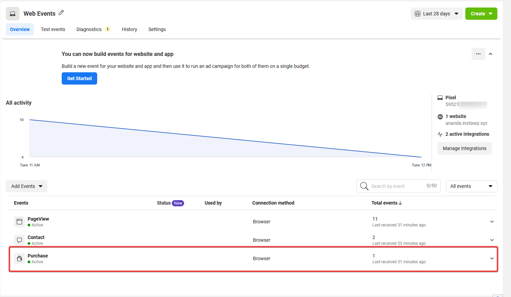511x297 pixels.
Task: Open the three-dots more options menu
Action: coord(478,54)
